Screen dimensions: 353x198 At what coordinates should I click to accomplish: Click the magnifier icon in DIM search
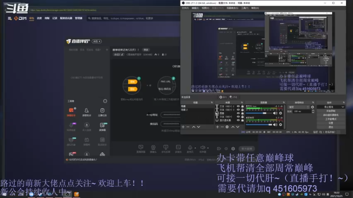click(90, 18)
